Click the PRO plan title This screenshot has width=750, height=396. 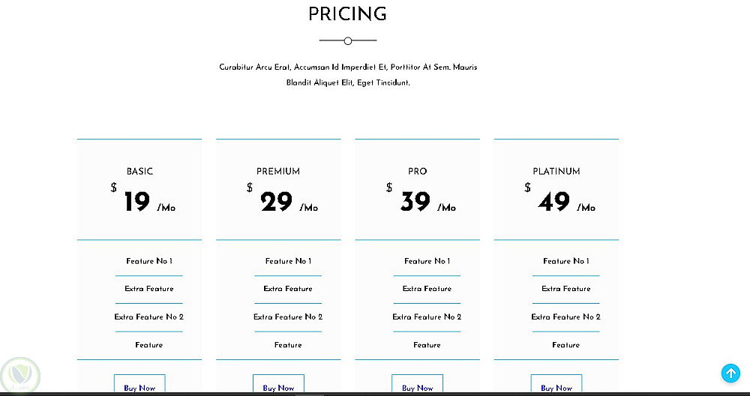click(418, 171)
